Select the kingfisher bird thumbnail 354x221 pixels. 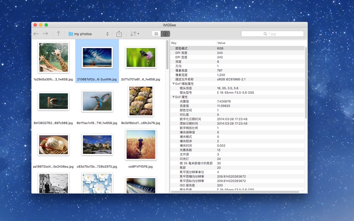pyautogui.click(x=97, y=101)
